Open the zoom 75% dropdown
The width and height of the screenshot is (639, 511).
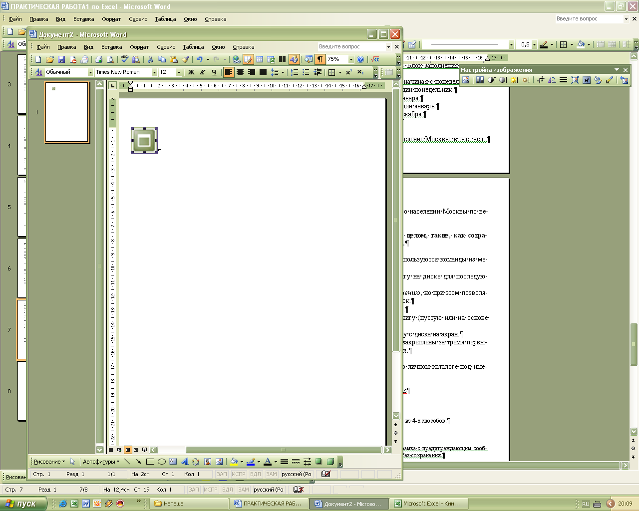click(x=351, y=59)
